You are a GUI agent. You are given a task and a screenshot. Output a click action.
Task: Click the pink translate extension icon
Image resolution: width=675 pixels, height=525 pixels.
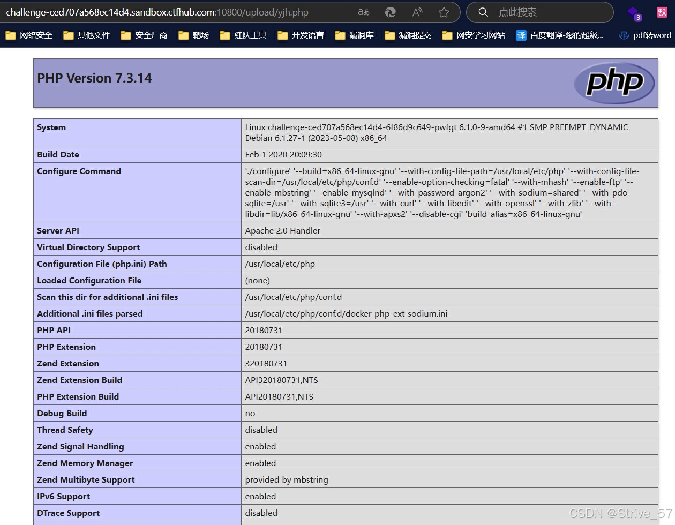point(662,12)
